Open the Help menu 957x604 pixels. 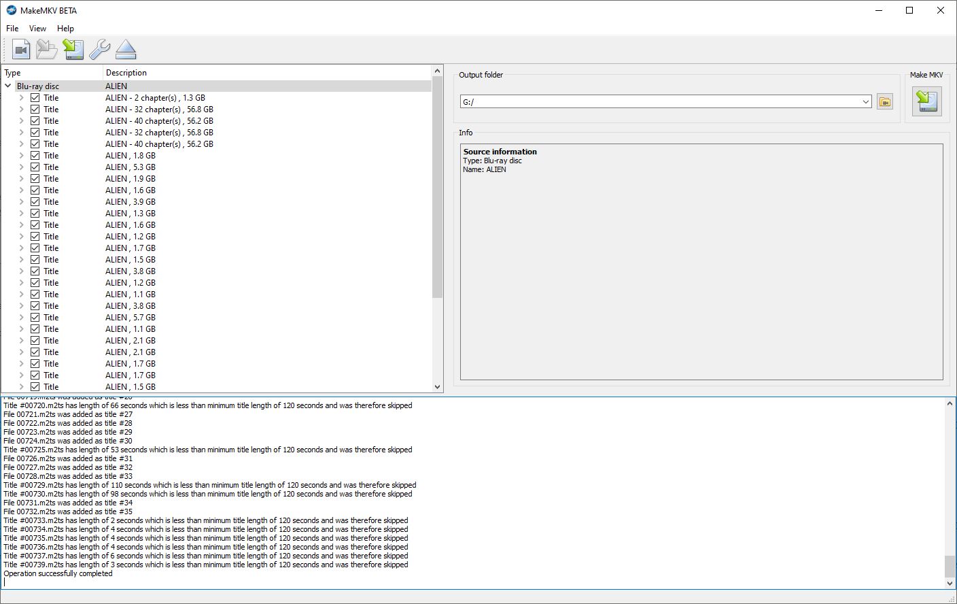pos(65,29)
